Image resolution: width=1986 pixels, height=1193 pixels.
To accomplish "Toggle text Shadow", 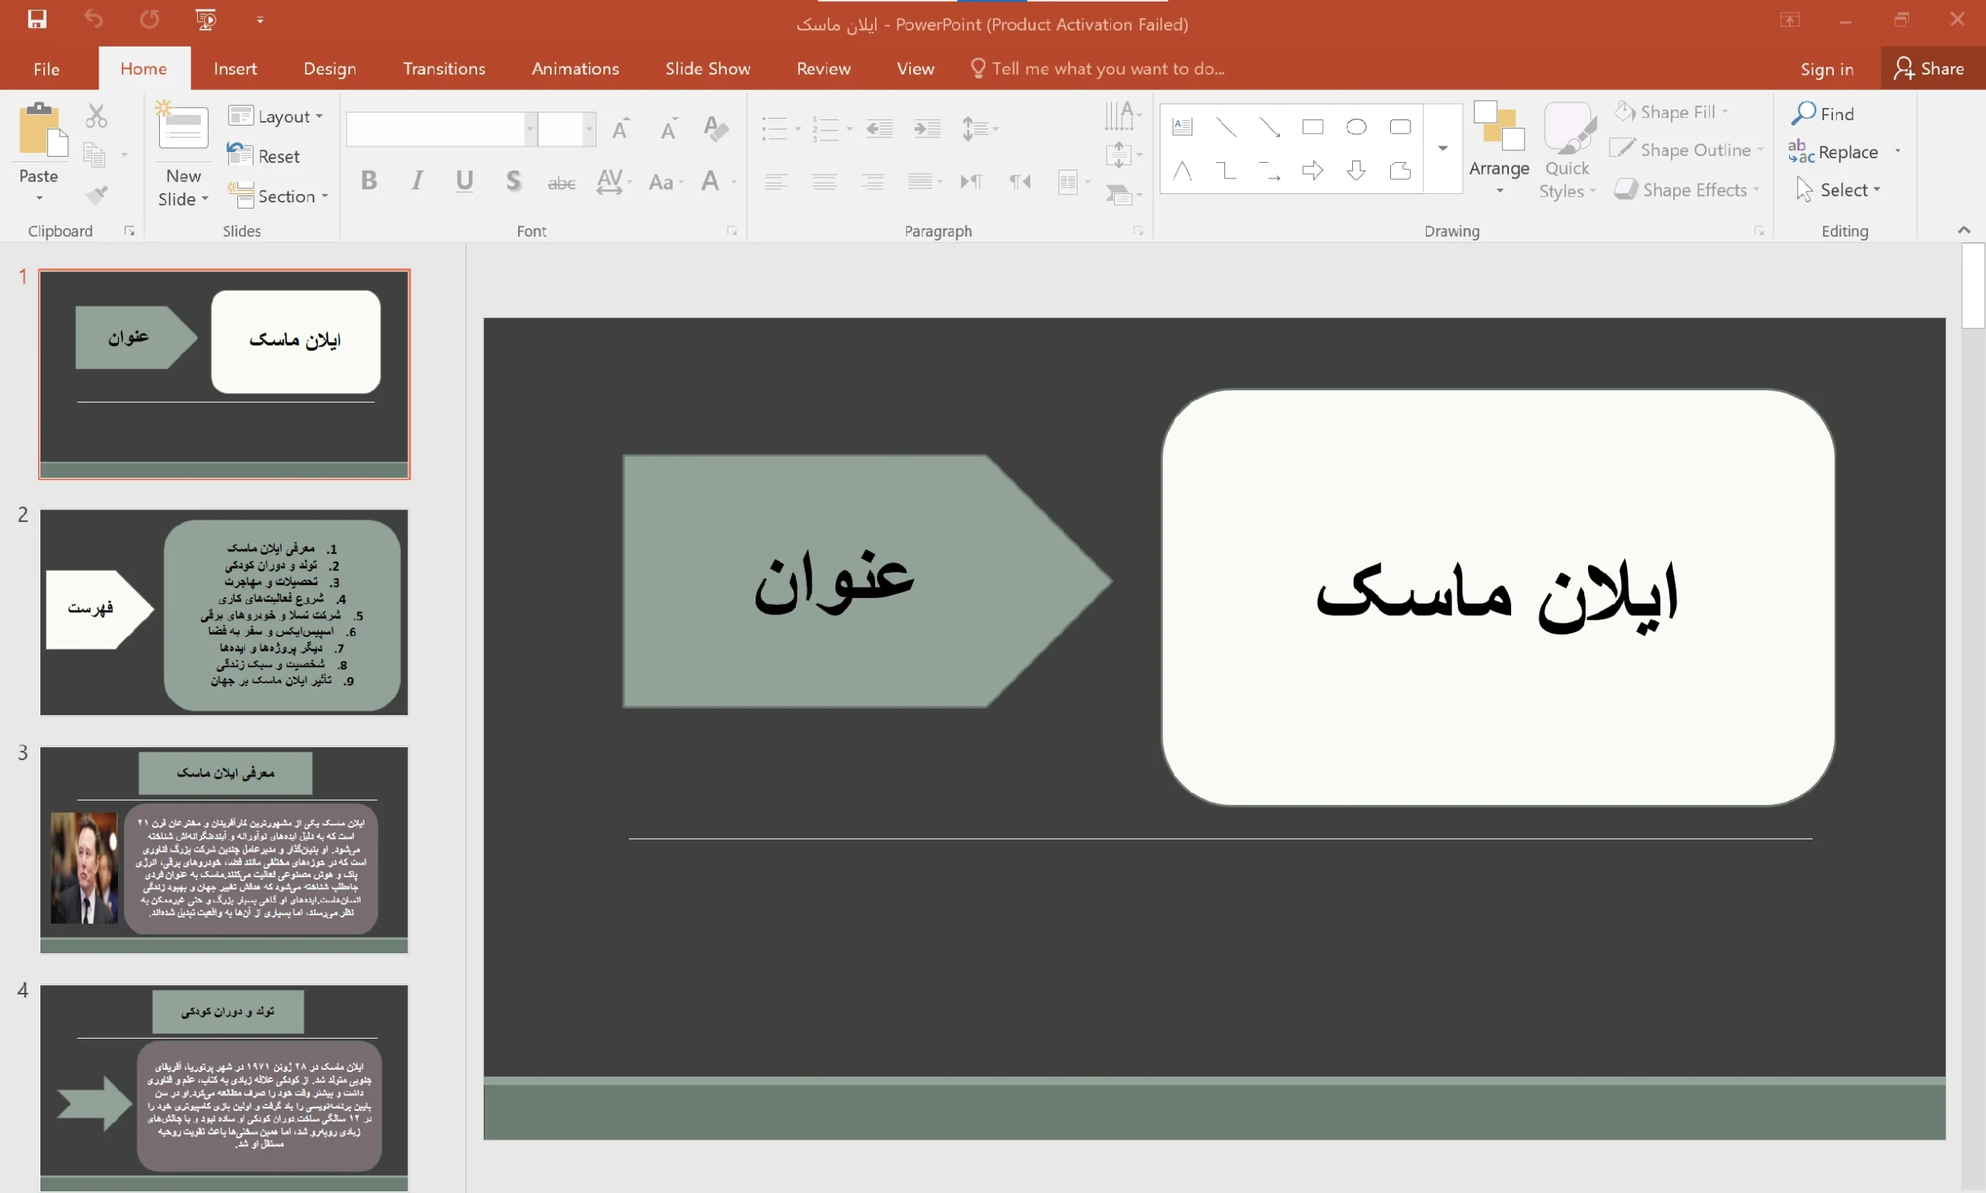I will [513, 181].
